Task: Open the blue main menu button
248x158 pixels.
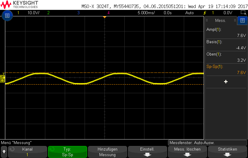Action: coord(7,15)
